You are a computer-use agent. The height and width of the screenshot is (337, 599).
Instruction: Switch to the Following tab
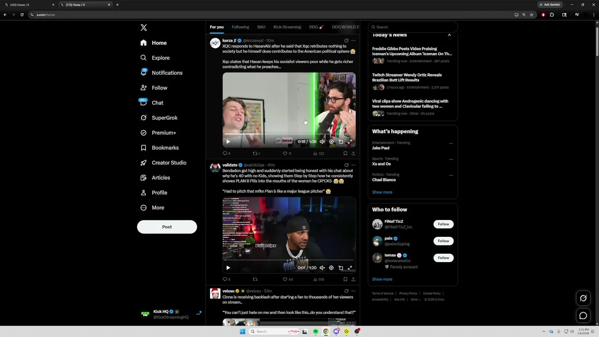[241, 27]
